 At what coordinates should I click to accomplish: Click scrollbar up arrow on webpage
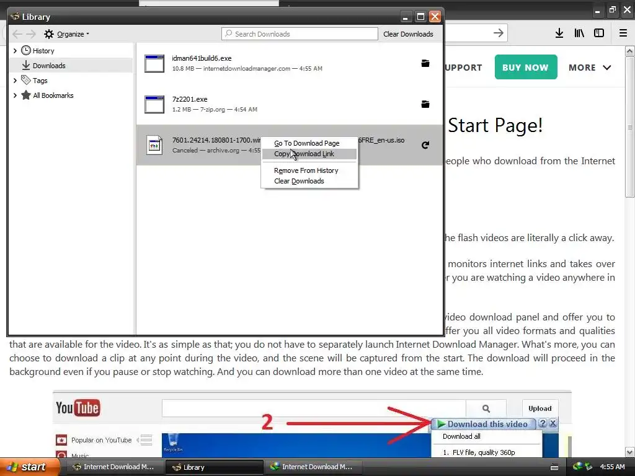click(x=630, y=51)
